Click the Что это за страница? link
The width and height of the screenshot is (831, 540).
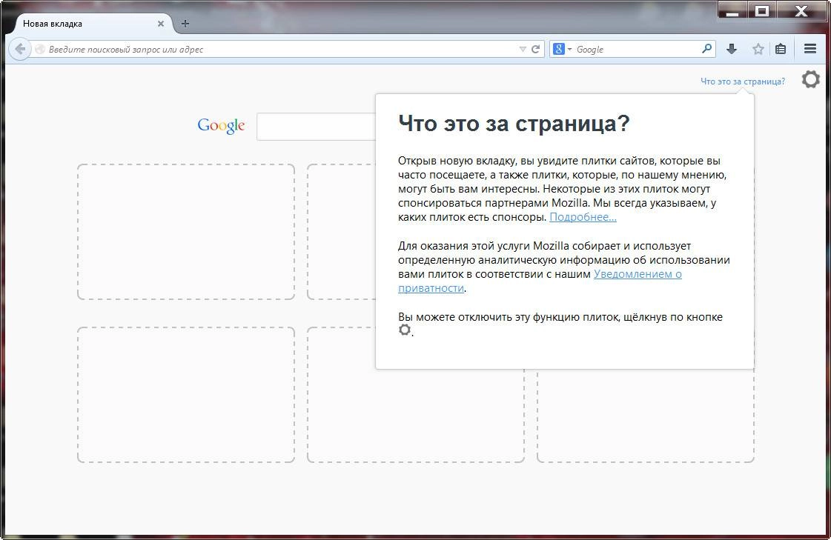click(743, 81)
